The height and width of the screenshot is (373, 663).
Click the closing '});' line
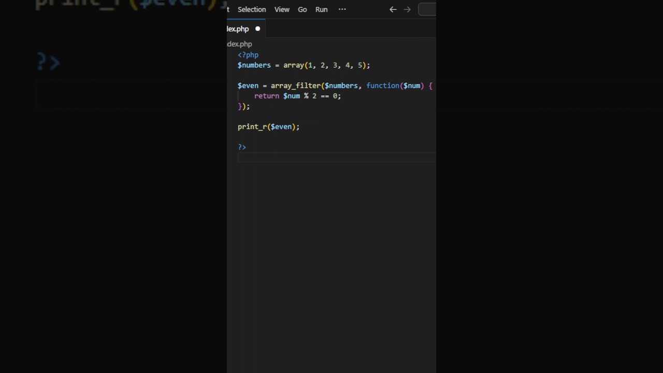pos(244,106)
